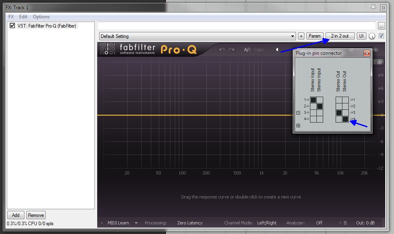The image size is (394, 234).
Task: Toggle second Stereo Out pin to channel 4
Action: tap(346, 119)
